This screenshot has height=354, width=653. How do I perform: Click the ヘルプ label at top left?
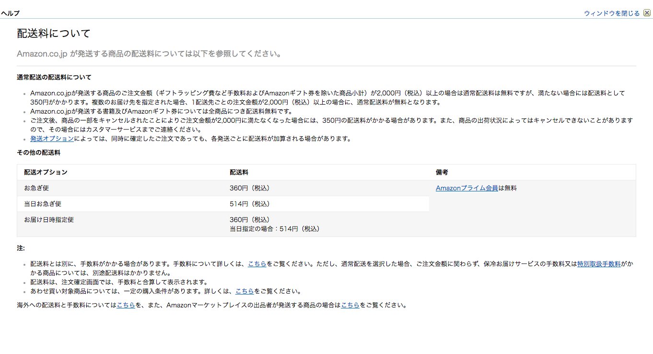[9, 13]
